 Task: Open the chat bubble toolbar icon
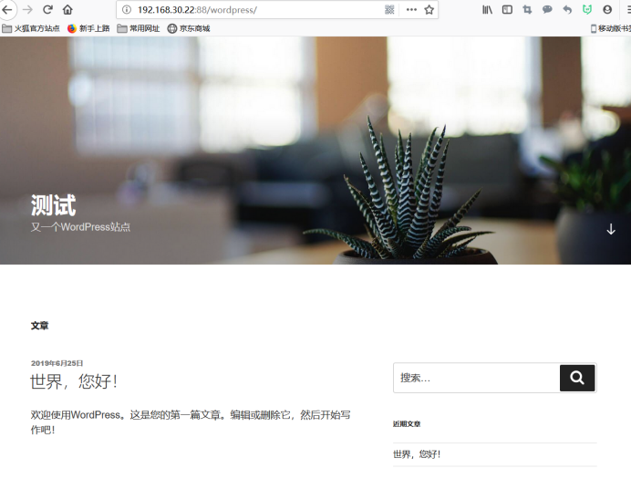(547, 10)
